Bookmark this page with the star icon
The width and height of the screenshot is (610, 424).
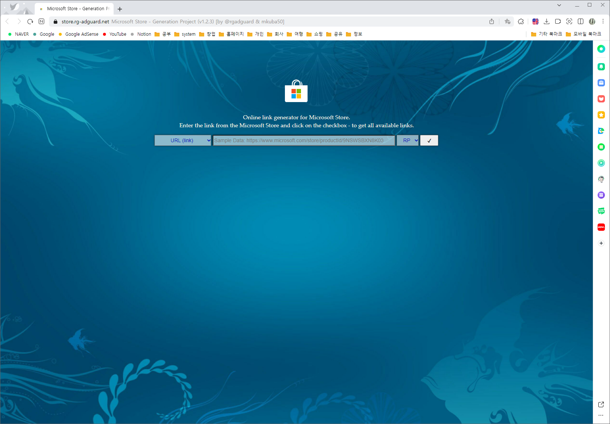[x=507, y=22]
